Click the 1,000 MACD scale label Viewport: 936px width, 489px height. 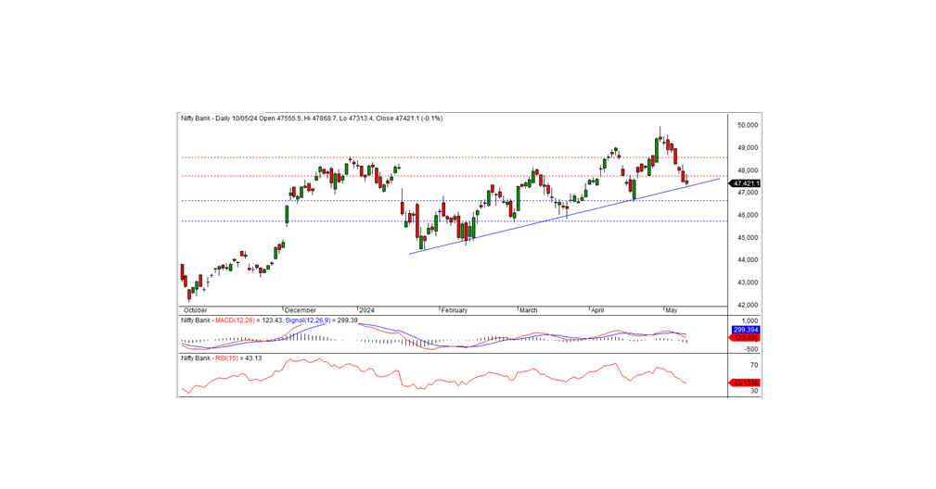tap(750, 321)
